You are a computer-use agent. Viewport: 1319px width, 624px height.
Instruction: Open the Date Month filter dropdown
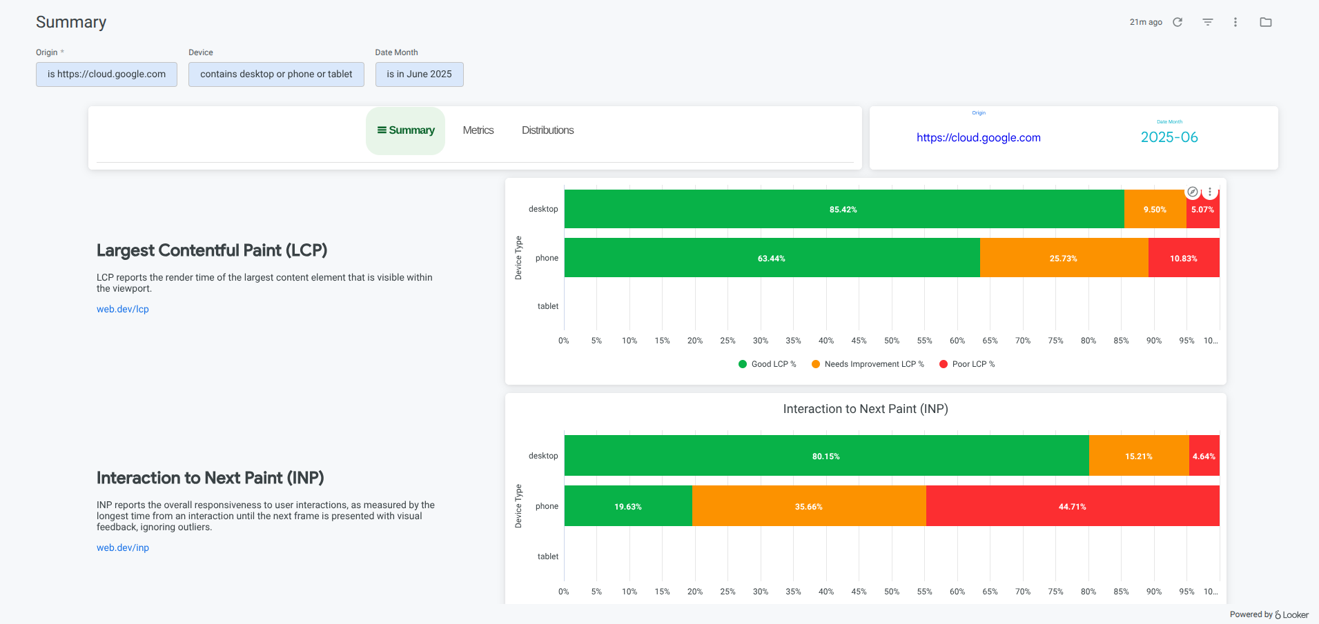coord(419,74)
